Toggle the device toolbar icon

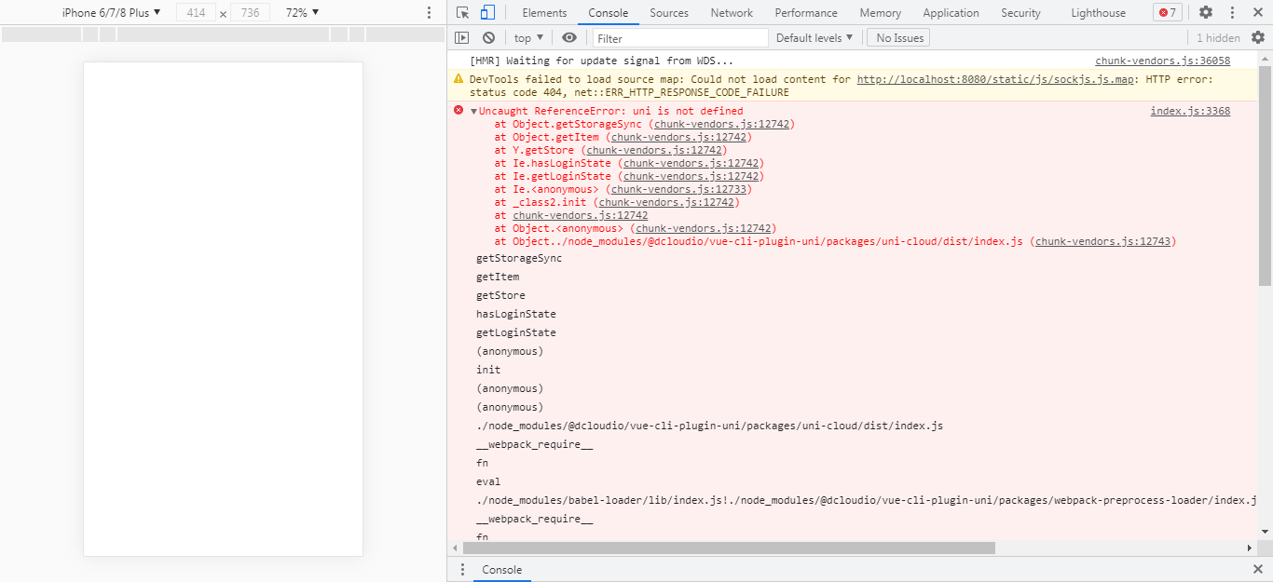[487, 13]
